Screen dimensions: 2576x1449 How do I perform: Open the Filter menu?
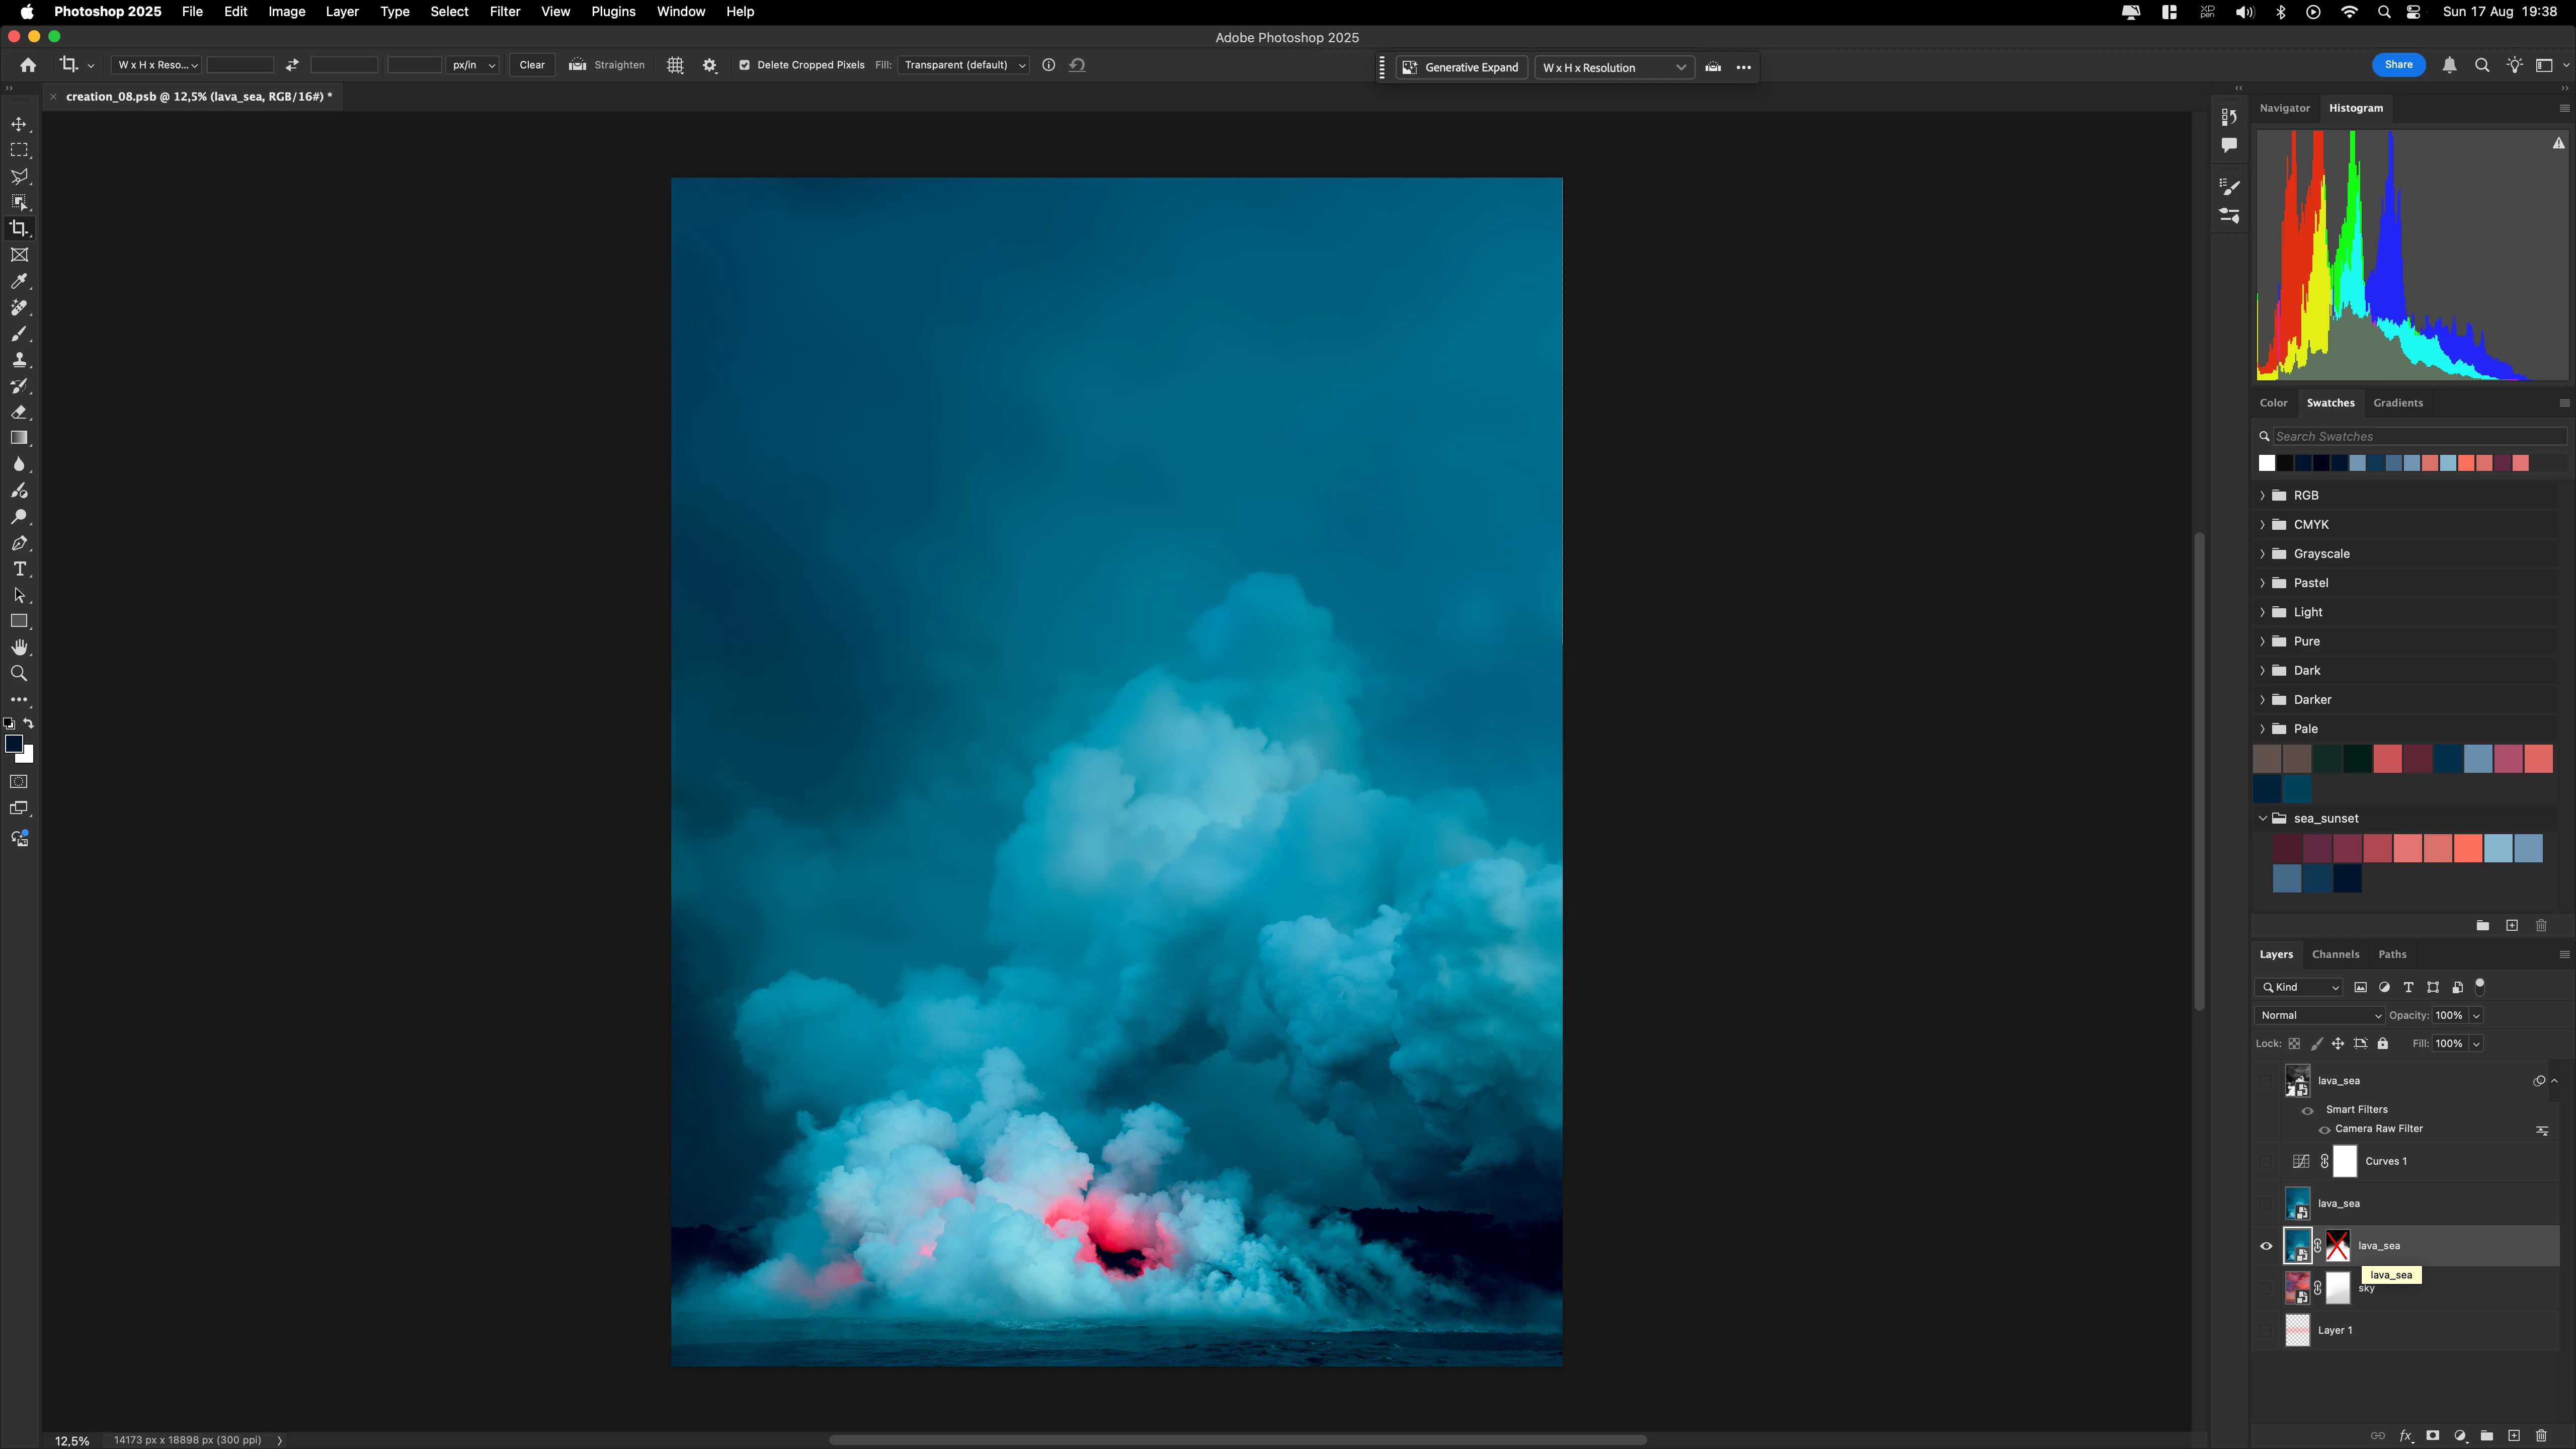pyautogui.click(x=504, y=12)
